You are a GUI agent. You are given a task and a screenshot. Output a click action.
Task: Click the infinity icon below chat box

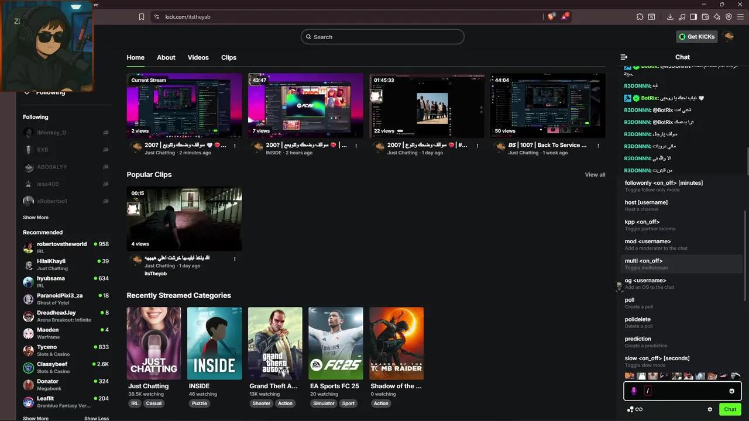[x=639, y=409]
